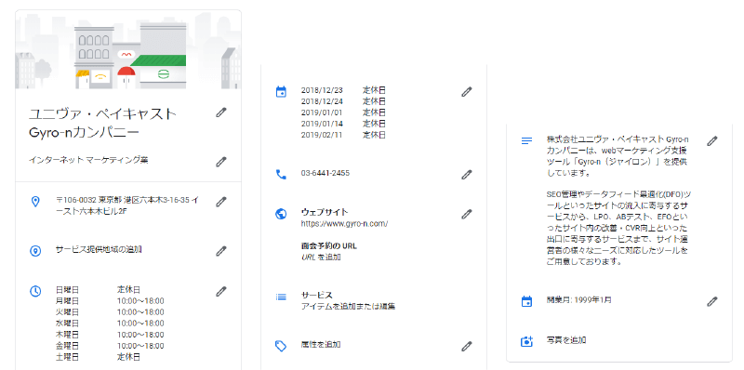Image resolution: width=744 pixels, height=370 pixels.
Task: Click the calendar icon beside 開業月
Action: click(526, 301)
